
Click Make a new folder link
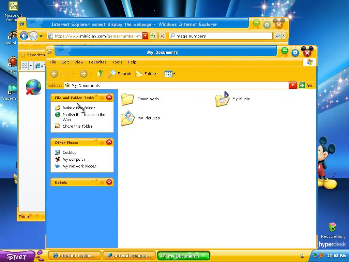[79, 108]
